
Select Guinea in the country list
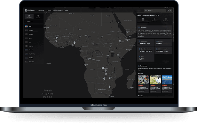coord(34,34)
